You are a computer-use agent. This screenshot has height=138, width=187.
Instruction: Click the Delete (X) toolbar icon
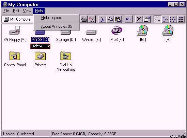pos(139,19)
